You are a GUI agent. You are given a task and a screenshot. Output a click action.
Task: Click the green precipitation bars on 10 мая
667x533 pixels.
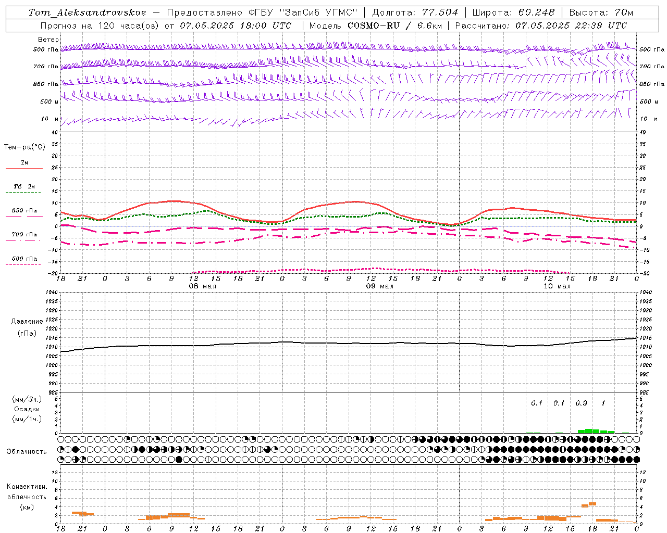[x=596, y=431]
